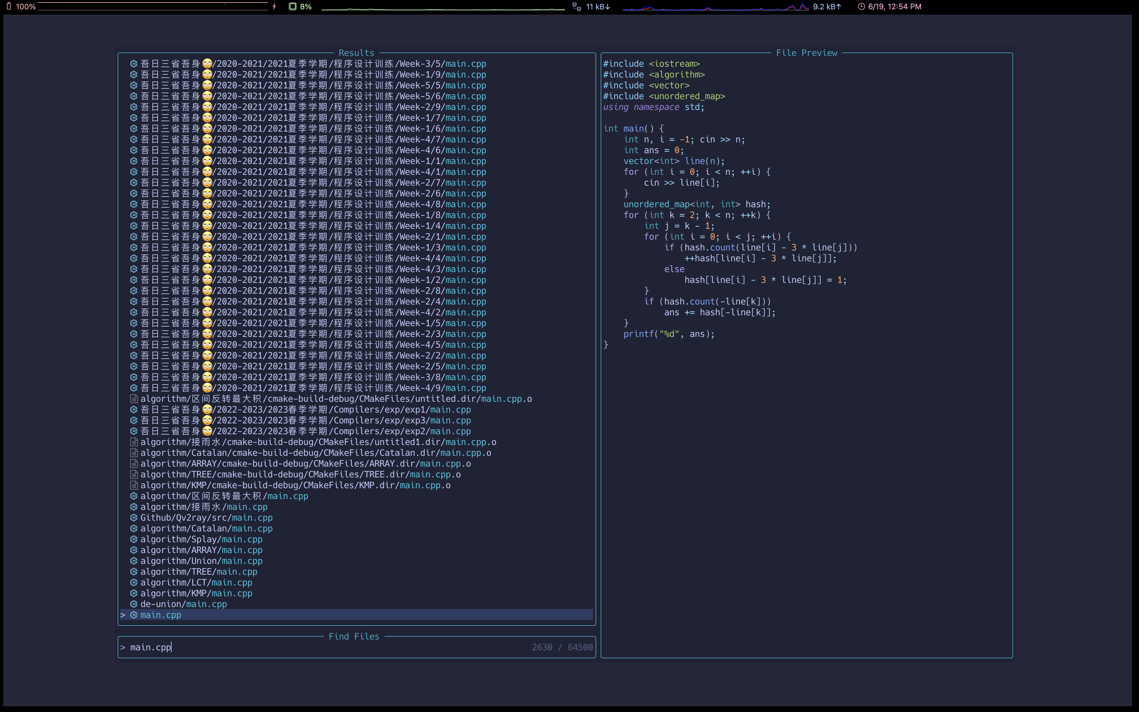Select the Week-4/1/main.cpp result
This screenshot has height=712, width=1139.
pyautogui.click(x=357, y=172)
